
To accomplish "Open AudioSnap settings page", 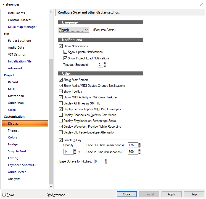I will [16, 103].
